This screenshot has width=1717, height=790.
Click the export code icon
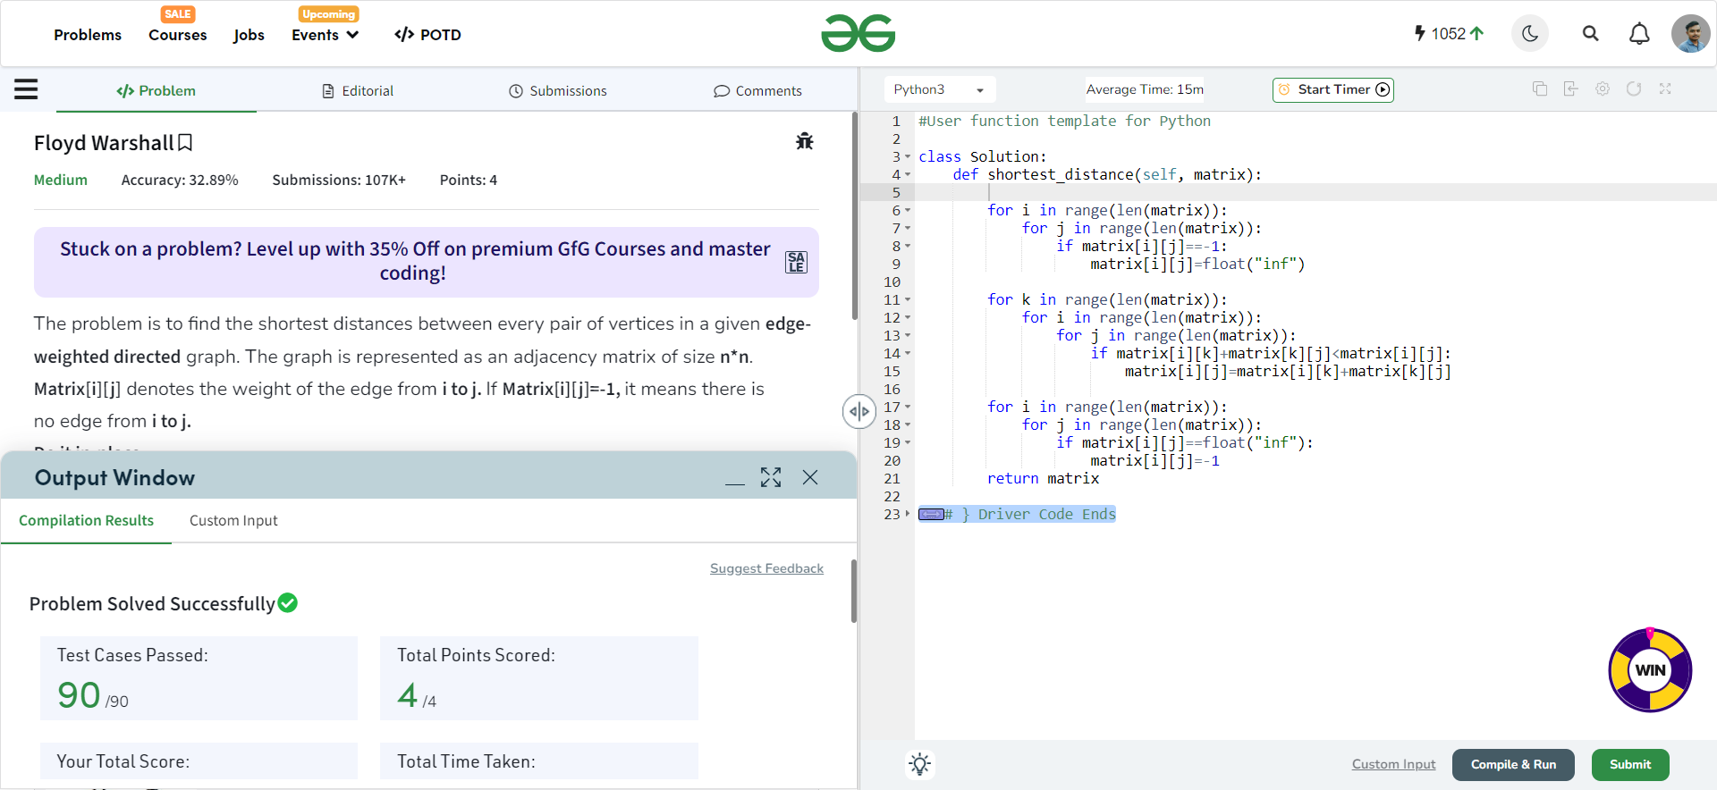(x=1570, y=88)
